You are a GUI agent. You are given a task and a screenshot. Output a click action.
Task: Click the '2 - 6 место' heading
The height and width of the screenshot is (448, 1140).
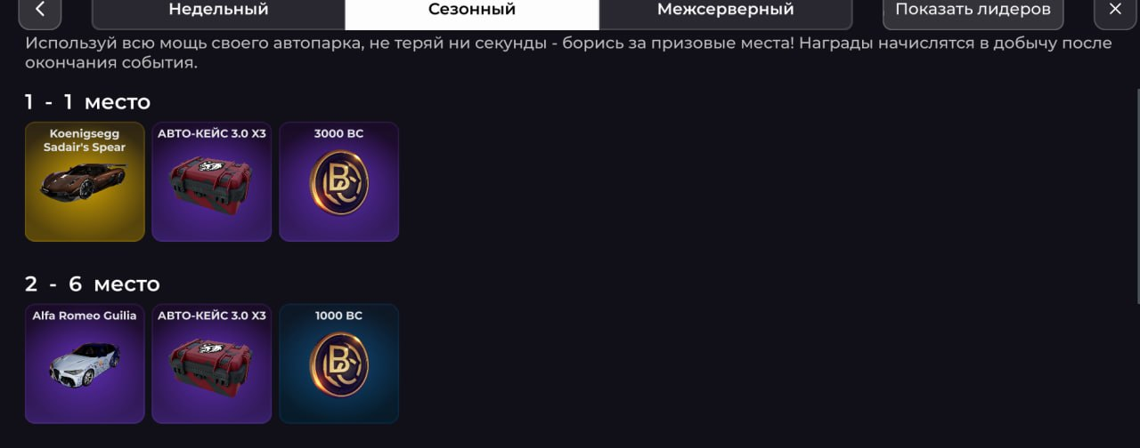coord(93,284)
